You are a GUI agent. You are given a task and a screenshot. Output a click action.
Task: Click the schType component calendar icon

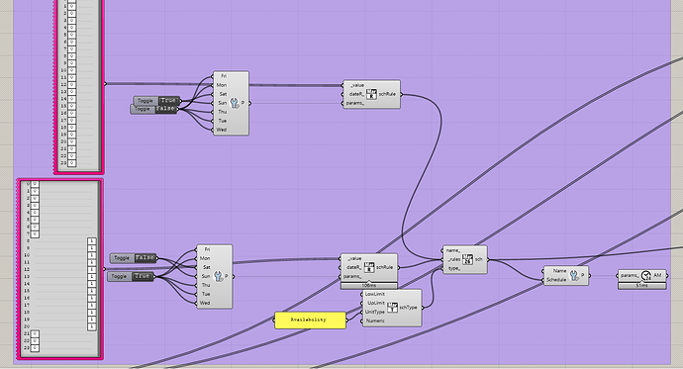(x=392, y=308)
